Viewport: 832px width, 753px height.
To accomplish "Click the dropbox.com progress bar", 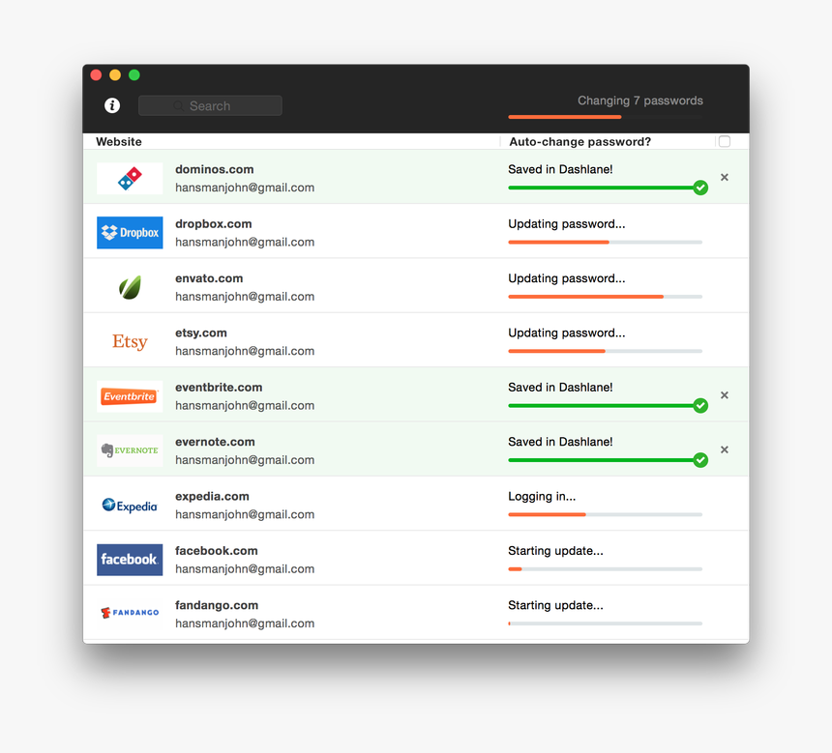I will click(606, 243).
